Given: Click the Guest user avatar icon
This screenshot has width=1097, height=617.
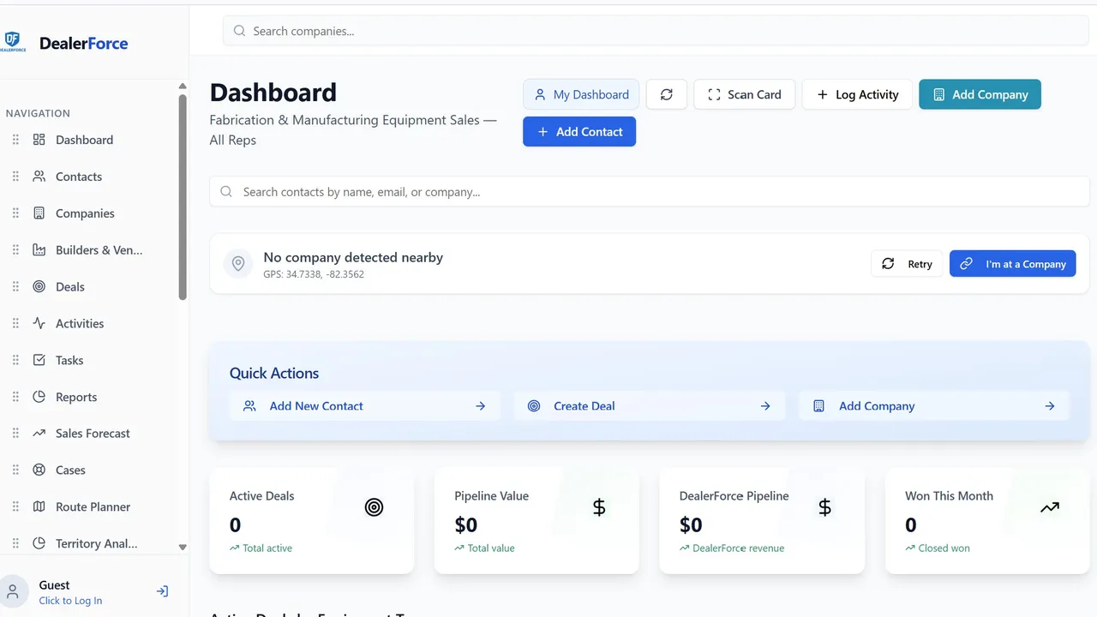Looking at the screenshot, I should [12, 591].
